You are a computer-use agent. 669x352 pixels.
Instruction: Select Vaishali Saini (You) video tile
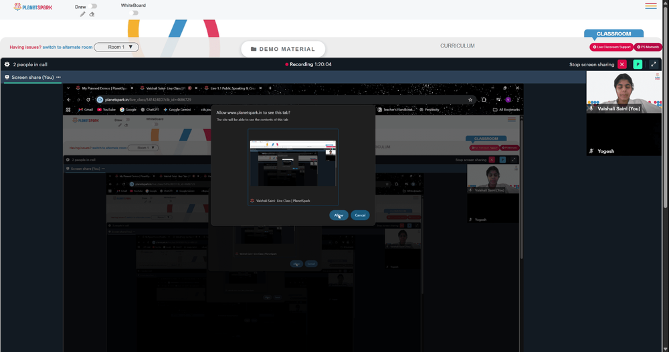(624, 92)
